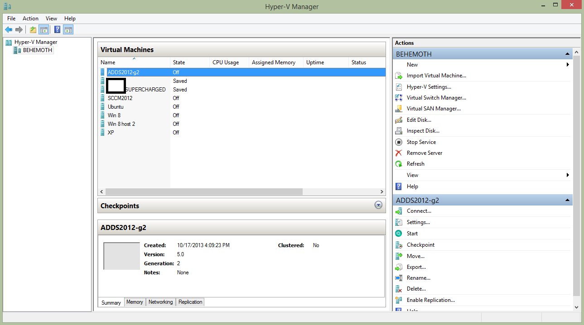Click the green Start power icon

point(399,233)
